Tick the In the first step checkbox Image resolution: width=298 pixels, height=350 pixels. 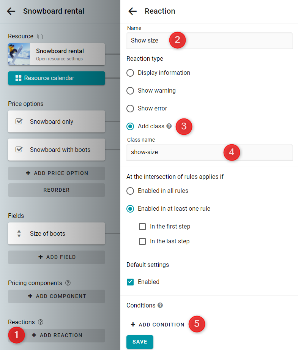coord(142,227)
